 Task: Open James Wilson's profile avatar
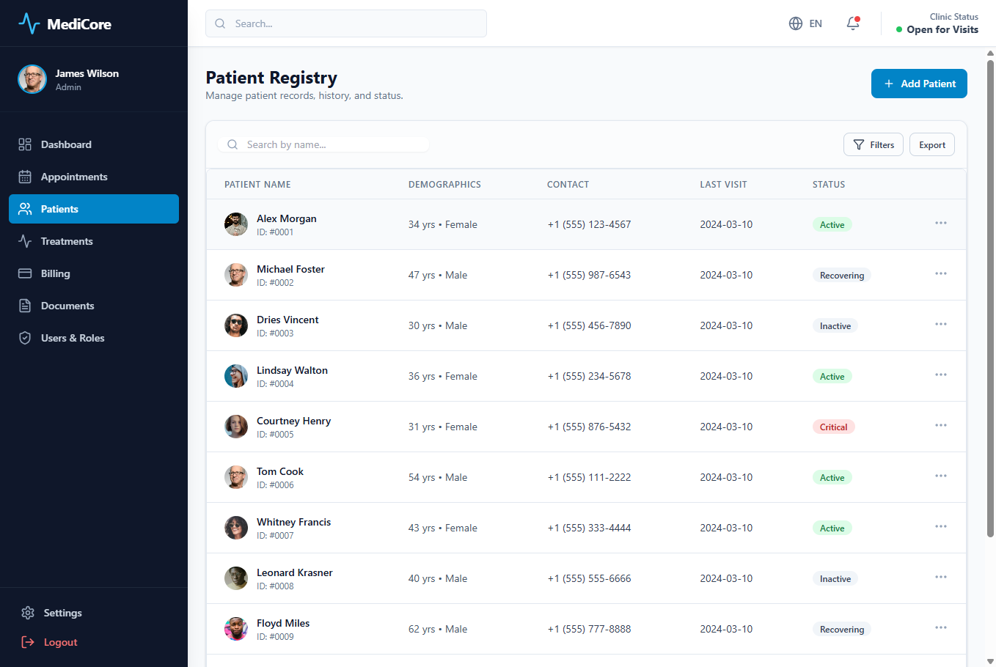click(32, 79)
